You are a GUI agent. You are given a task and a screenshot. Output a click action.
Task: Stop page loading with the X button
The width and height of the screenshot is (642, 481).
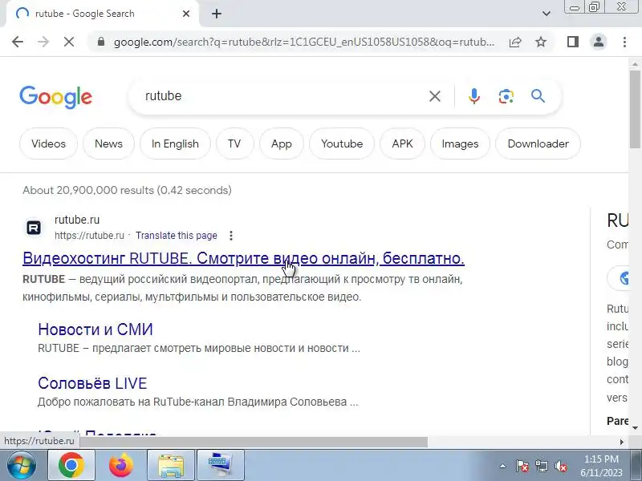(69, 42)
